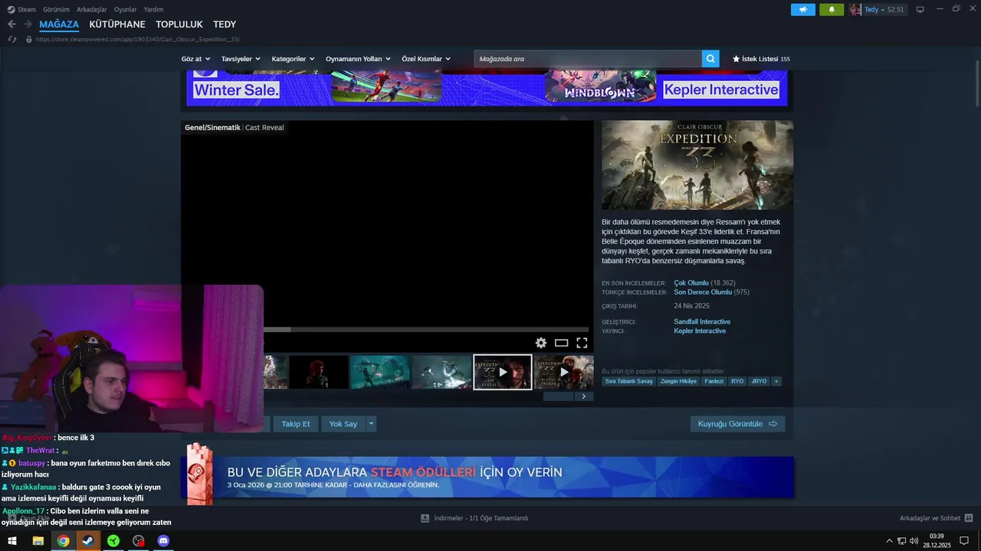This screenshot has width=981, height=551.
Task: Seek on the video progress bar
Action: click(x=425, y=330)
